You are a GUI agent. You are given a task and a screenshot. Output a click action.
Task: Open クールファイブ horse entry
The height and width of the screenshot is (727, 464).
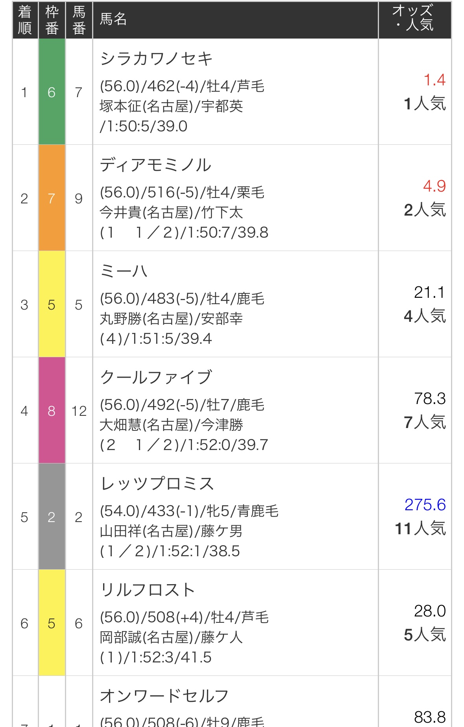pyautogui.click(x=156, y=377)
